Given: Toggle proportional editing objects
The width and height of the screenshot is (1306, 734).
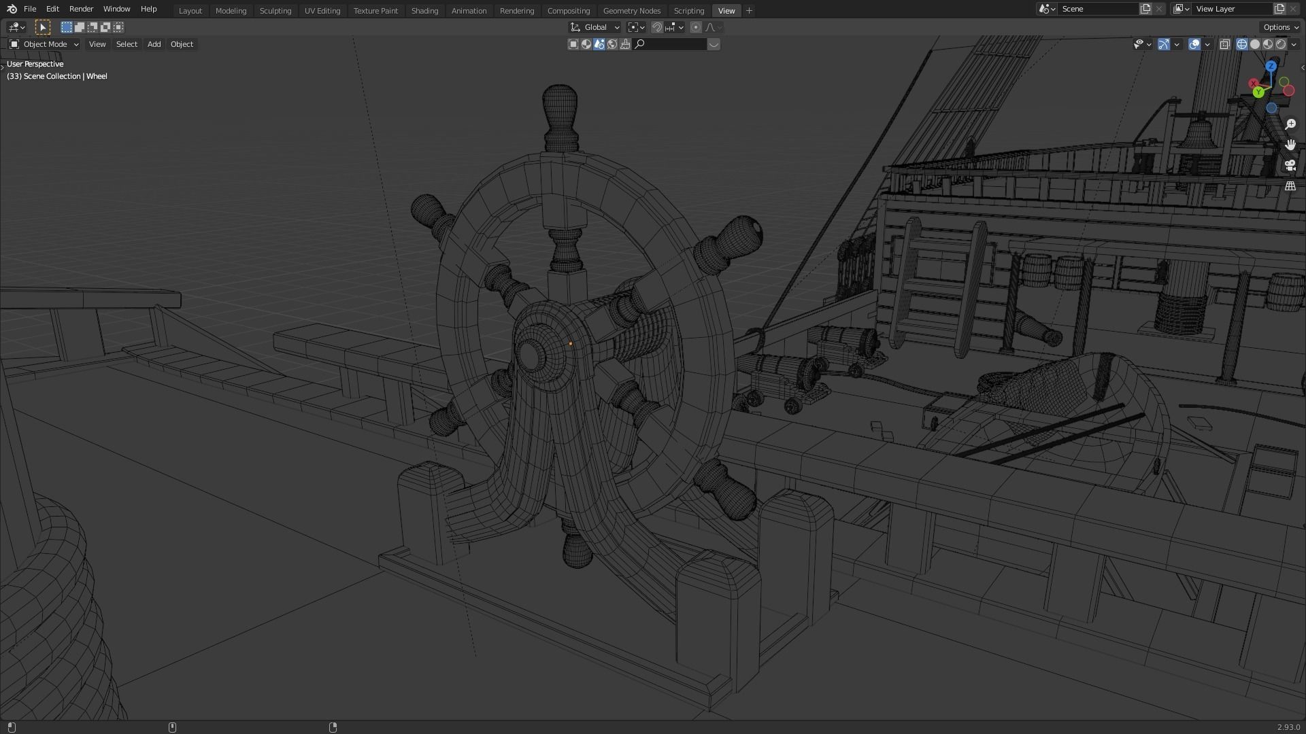Looking at the screenshot, I should 695,27.
